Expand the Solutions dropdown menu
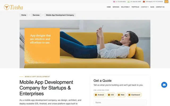 [125, 7]
